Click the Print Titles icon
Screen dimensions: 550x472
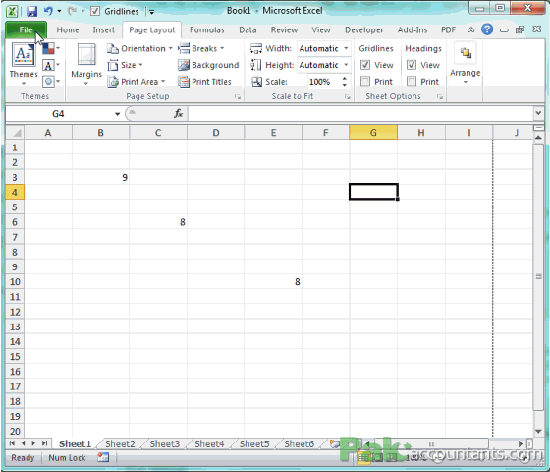coord(183,82)
